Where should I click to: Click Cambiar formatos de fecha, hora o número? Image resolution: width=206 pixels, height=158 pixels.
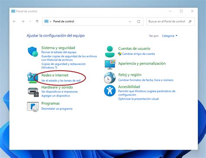tap(146, 80)
